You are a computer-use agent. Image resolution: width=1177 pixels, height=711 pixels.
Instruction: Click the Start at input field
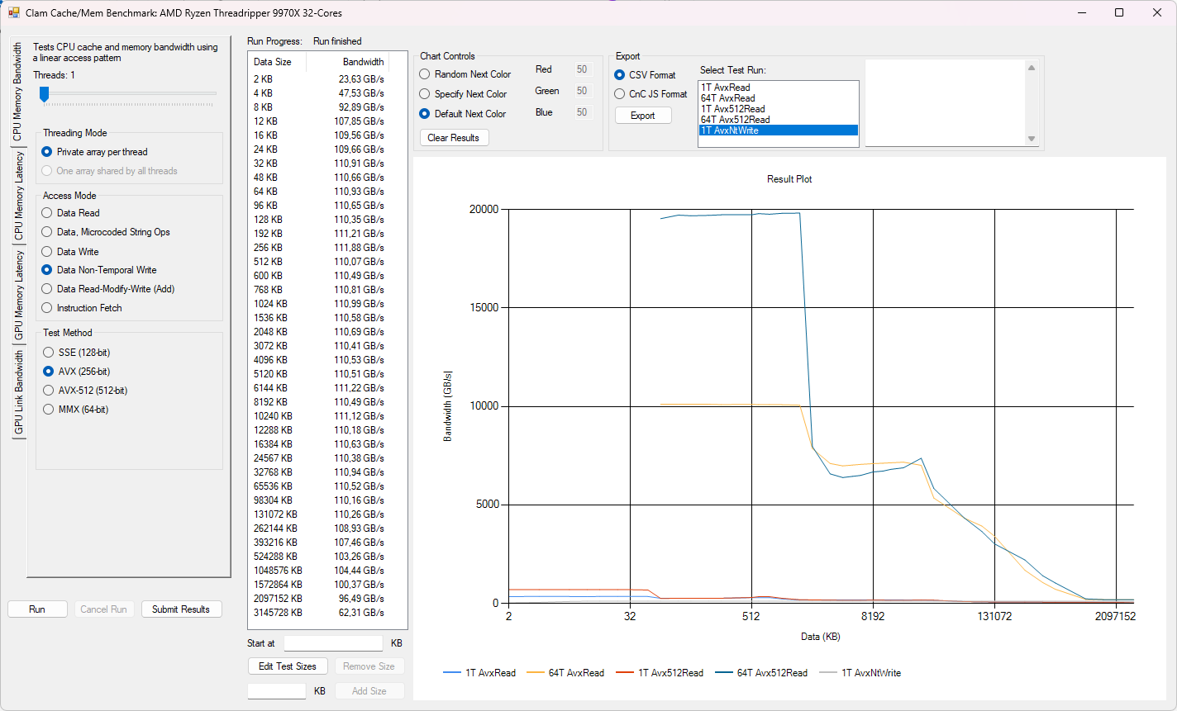click(x=333, y=643)
